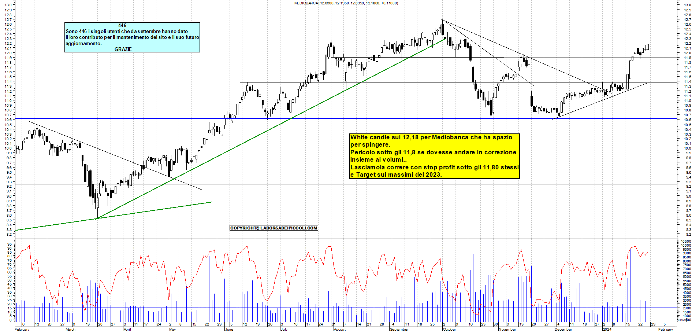Click the yellow note text 'per spingere.'
Screen dimensions: 692x331
pyautogui.click(x=370, y=145)
